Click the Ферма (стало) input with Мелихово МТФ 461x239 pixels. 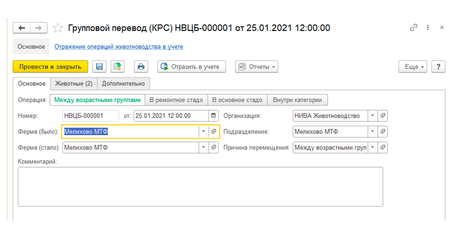coord(131,147)
